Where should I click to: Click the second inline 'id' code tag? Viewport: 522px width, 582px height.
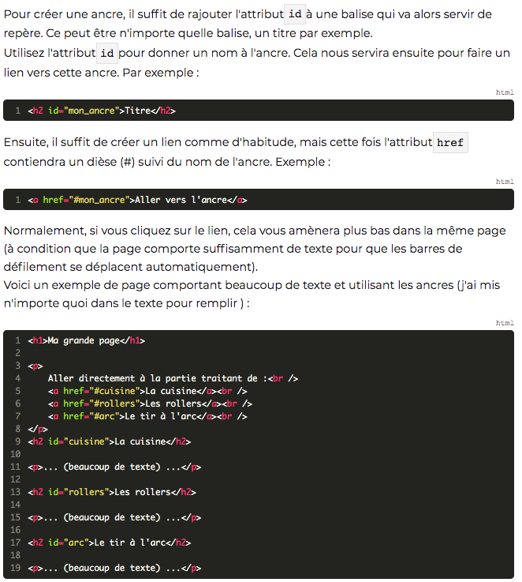coord(107,53)
